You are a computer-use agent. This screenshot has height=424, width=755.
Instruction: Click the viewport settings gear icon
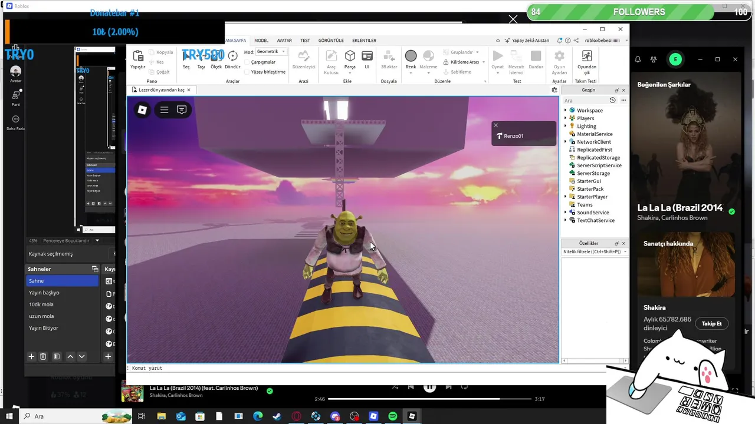pos(554,90)
